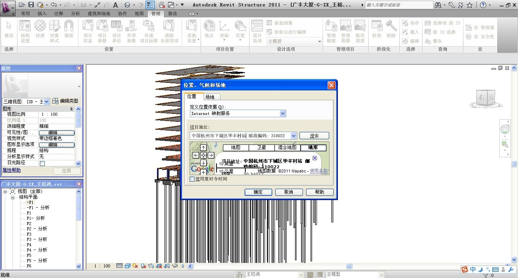Click the keyword search box in title bar
This screenshot has height=278, width=518.
(x=399, y=5)
